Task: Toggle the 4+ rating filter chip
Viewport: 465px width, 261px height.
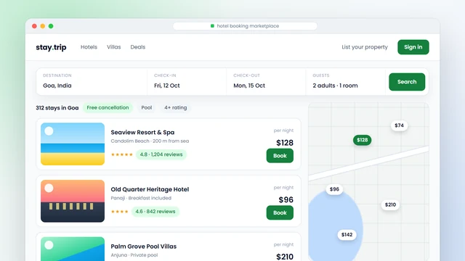Action: [176, 108]
